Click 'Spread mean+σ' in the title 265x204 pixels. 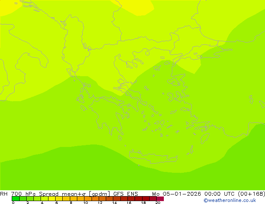[x=62, y=194]
